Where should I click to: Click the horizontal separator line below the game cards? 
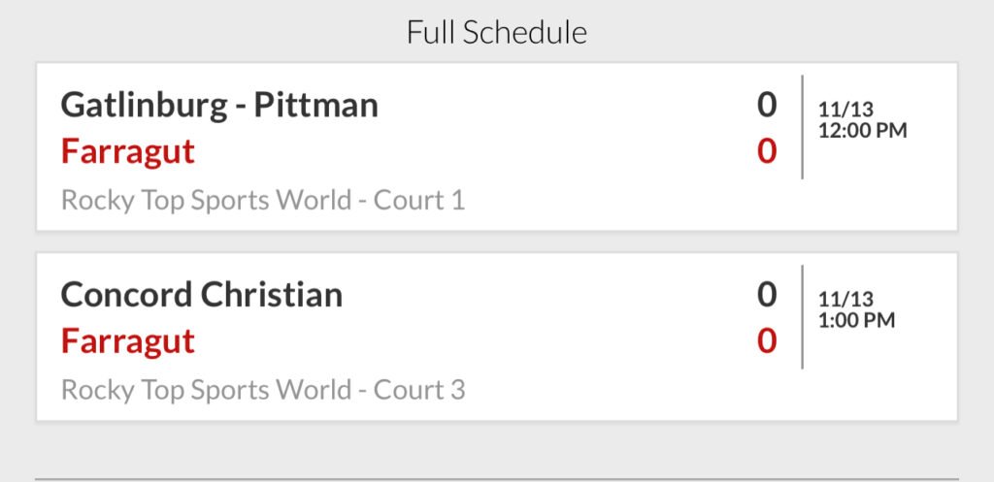coord(496,478)
